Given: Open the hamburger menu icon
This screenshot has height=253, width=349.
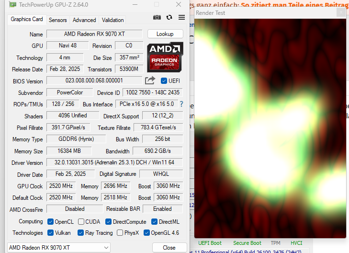Looking at the screenshot, I should [181, 17].
